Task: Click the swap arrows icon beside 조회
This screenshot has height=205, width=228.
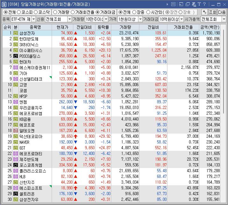Action: click(204, 12)
